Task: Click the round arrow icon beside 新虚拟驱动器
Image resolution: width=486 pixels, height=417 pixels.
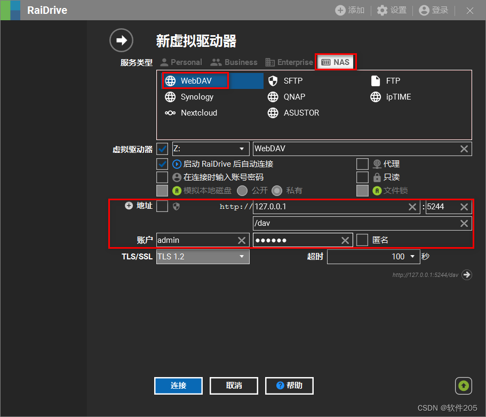Action: [x=121, y=40]
